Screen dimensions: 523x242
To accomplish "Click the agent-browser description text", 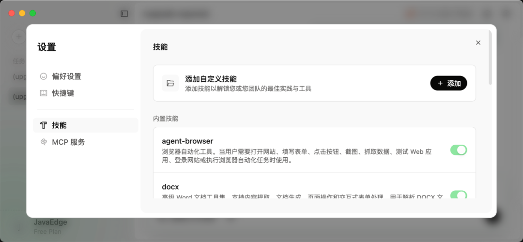I will [297, 156].
